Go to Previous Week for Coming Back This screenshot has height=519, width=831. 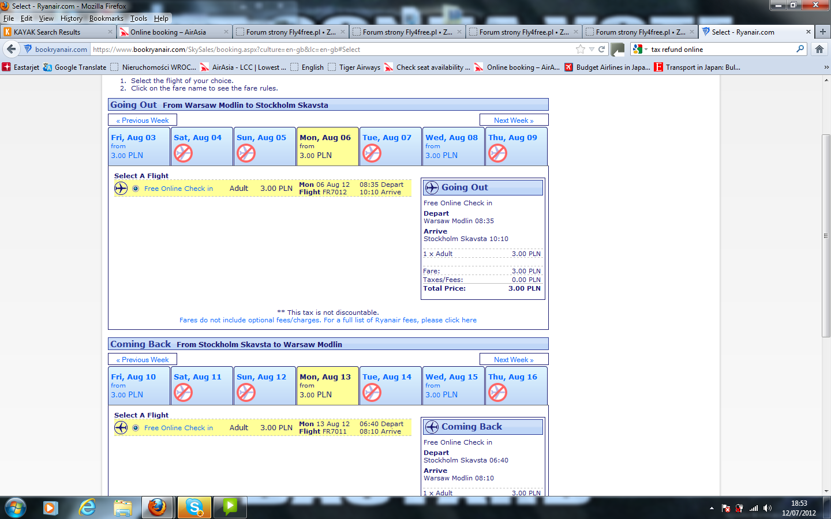pos(143,360)
